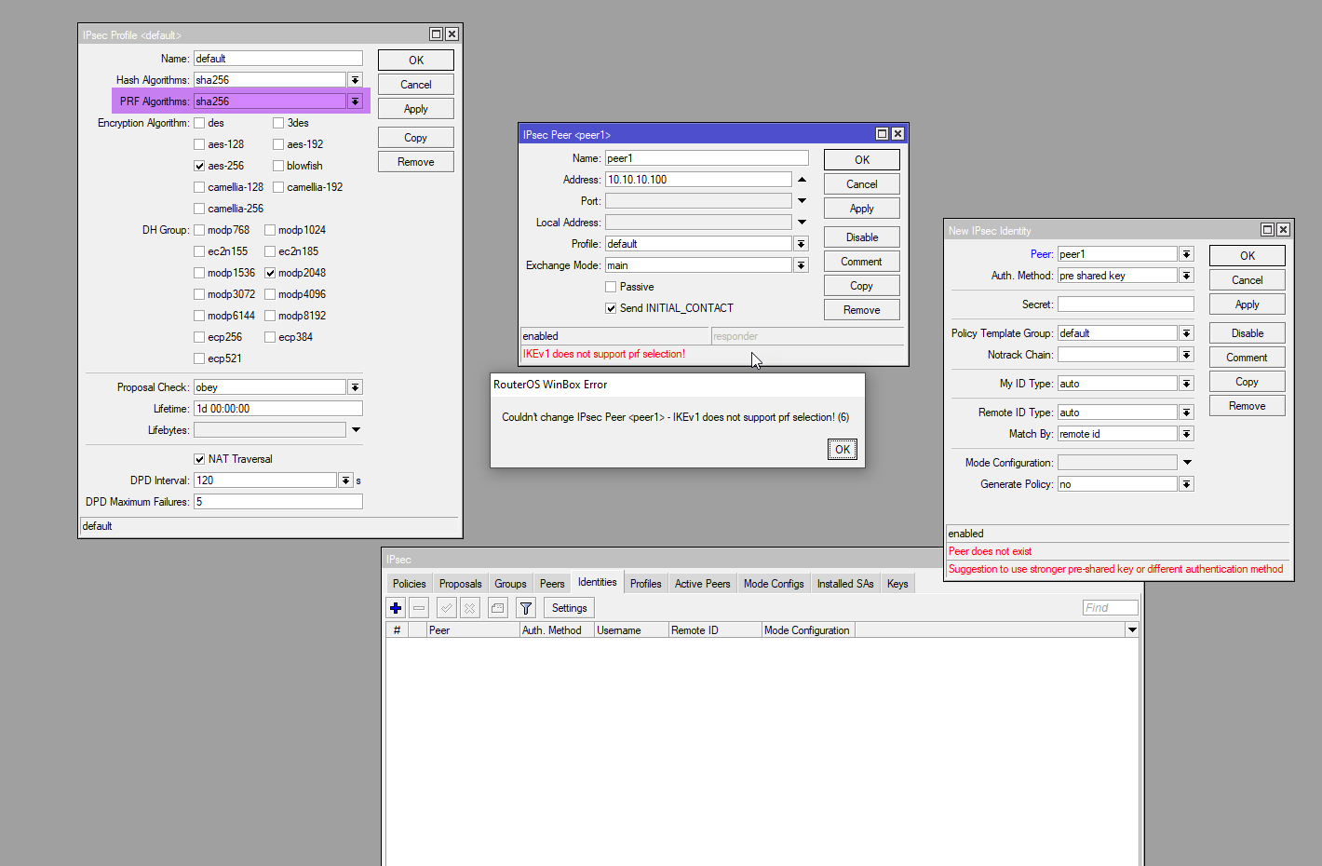Click Apply in IPsec Profile window
1322x866 pixels.
coord(416,109)
